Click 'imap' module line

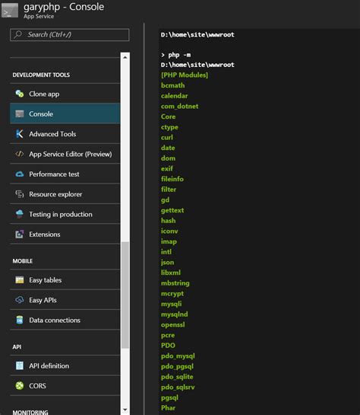click(x=169, y=241)
